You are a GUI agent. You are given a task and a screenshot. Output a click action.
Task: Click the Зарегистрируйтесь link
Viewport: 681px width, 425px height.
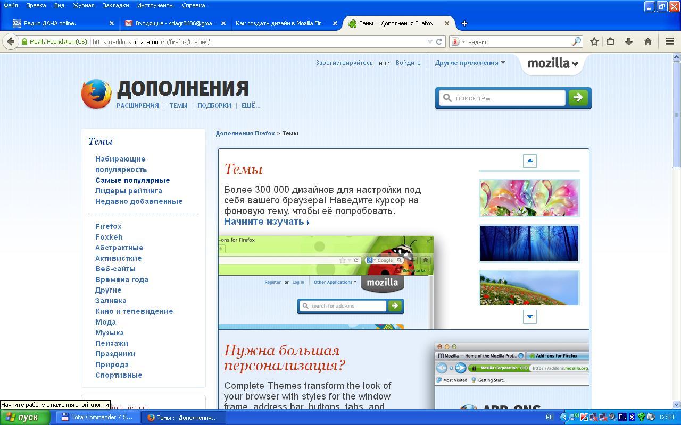pyautogui.click(x=344, y=63)
